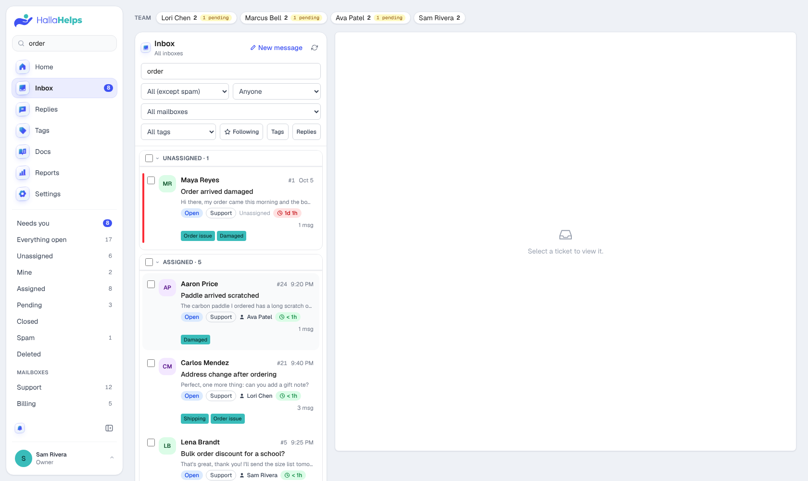Click the Shipping tag on Carlos Mendez ticket

coord(195,418)
